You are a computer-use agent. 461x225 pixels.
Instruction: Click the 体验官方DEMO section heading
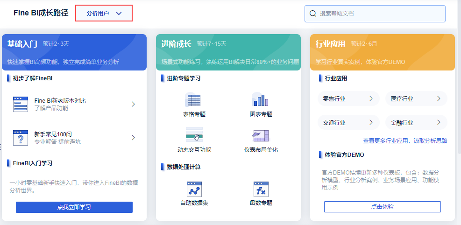point(344,155)
